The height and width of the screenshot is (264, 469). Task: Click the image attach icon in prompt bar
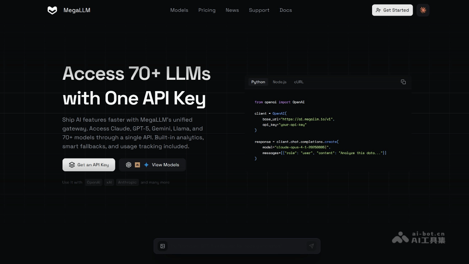(x=163, y=246)
